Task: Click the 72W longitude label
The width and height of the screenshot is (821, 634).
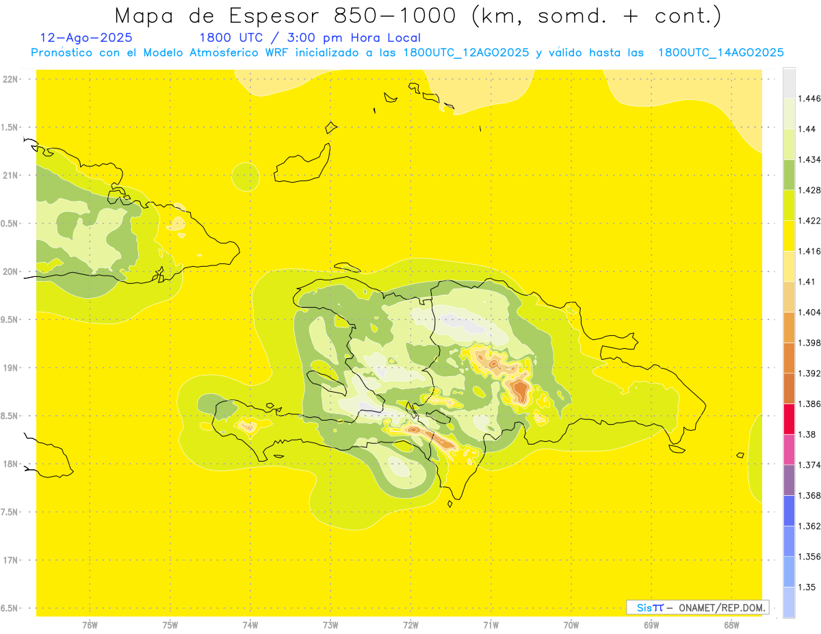Action: click(410, 624)
